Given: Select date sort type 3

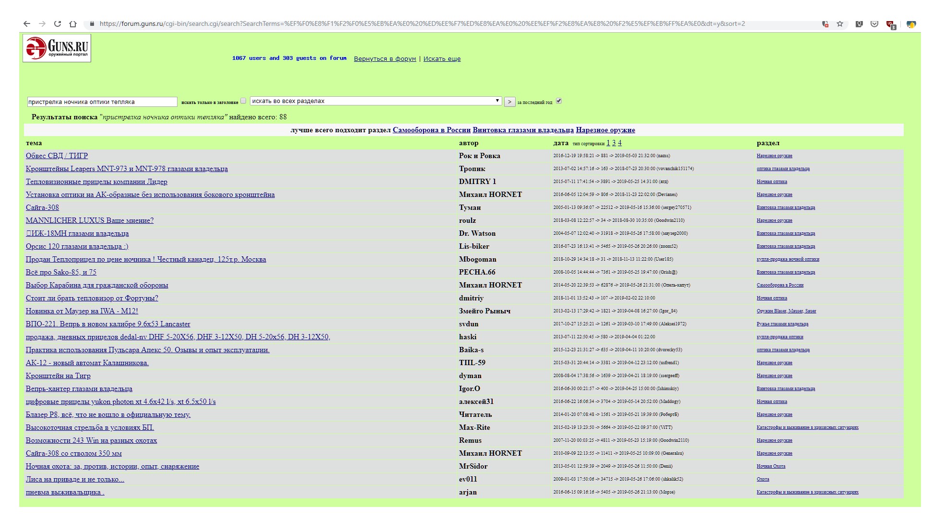Looking at the screenshot, I should 614,143.
